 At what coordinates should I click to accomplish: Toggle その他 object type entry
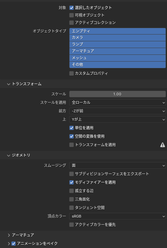click(117, 65)
